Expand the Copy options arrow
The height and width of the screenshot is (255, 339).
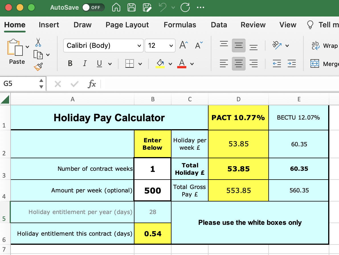tap(48, 55)
